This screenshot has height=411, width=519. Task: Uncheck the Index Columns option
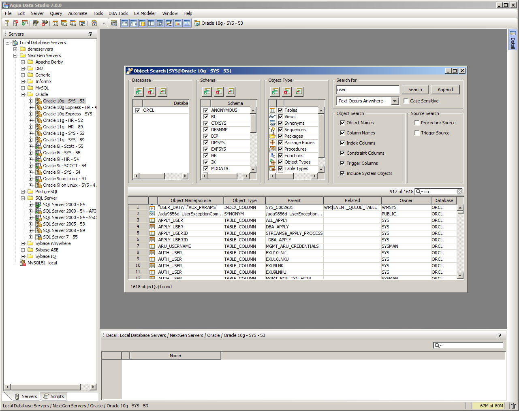(x=342, y=143)
